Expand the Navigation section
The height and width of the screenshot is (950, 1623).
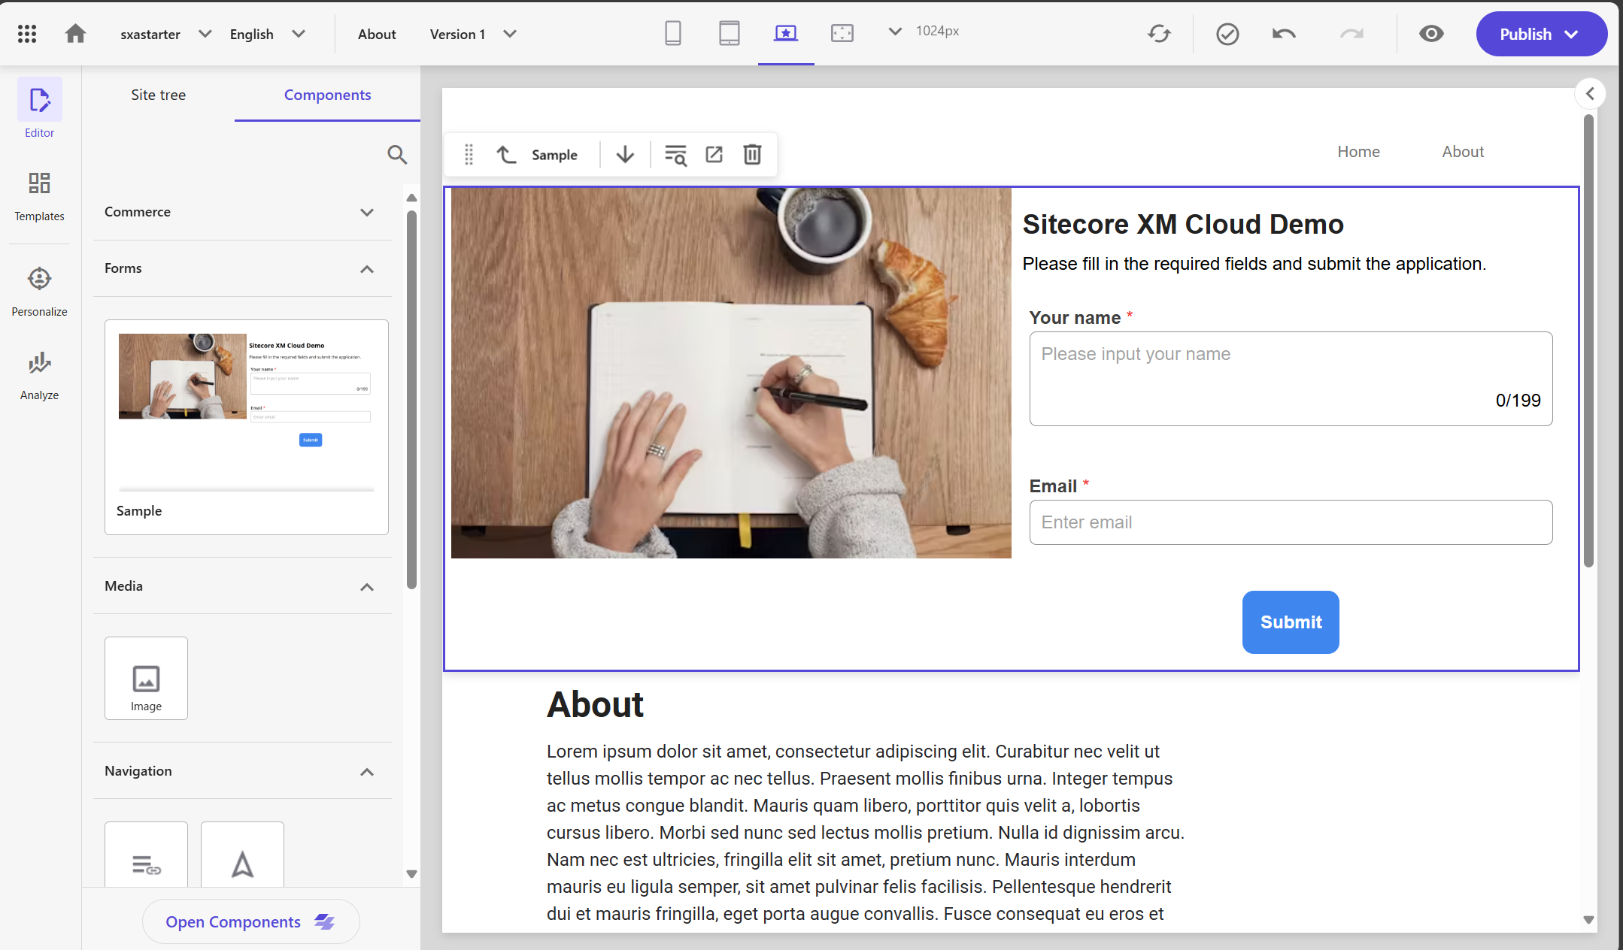369,771
